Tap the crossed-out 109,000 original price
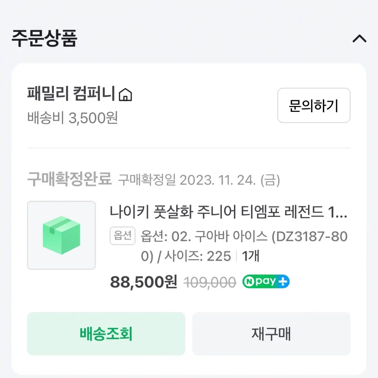Screen dimensions: 378x378 click(x=210, y=282)
